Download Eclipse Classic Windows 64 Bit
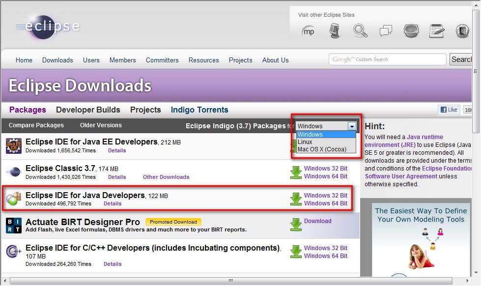This screenshot has width=481, height=286. (325, 176)
